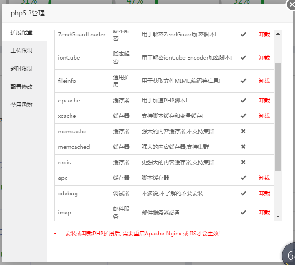Click the scrollbar up arrow

278,34
